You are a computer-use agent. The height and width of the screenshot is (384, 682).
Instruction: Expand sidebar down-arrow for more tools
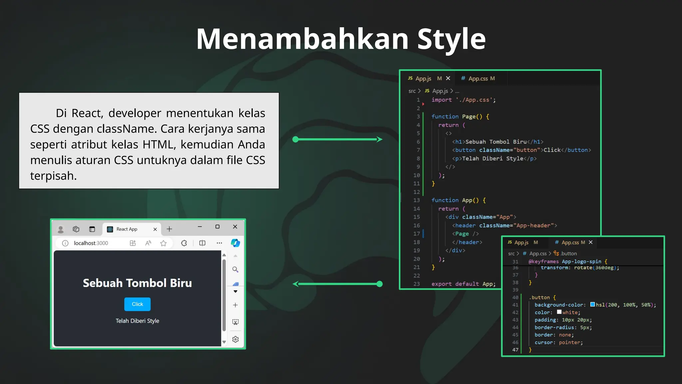tap(235, 291)
